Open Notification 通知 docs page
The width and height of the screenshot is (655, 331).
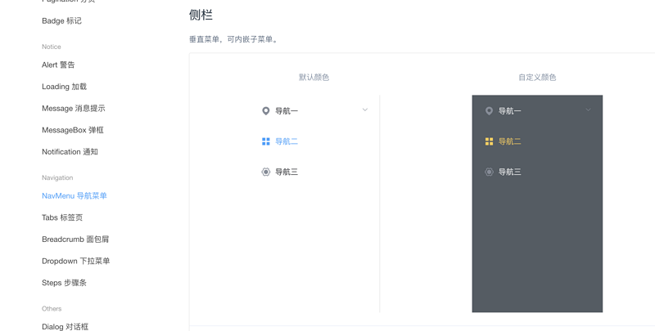[70, 152]
